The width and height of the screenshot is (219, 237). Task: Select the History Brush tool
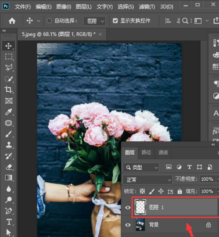(x=8, y=156)
